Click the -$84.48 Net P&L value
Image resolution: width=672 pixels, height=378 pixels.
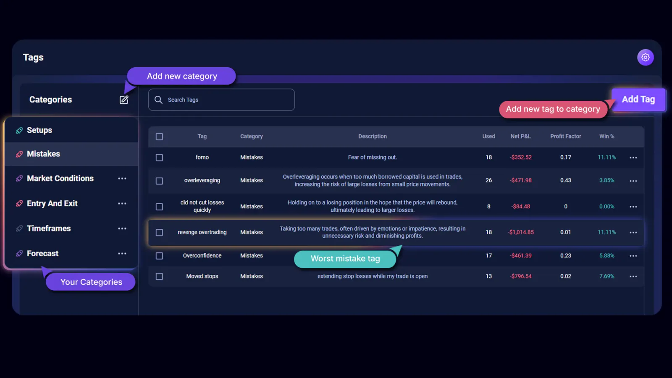tap(521, 206)
